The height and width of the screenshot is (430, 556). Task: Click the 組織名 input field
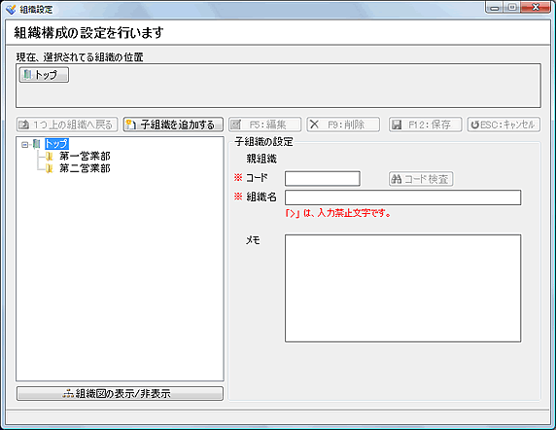coord(402,197)
